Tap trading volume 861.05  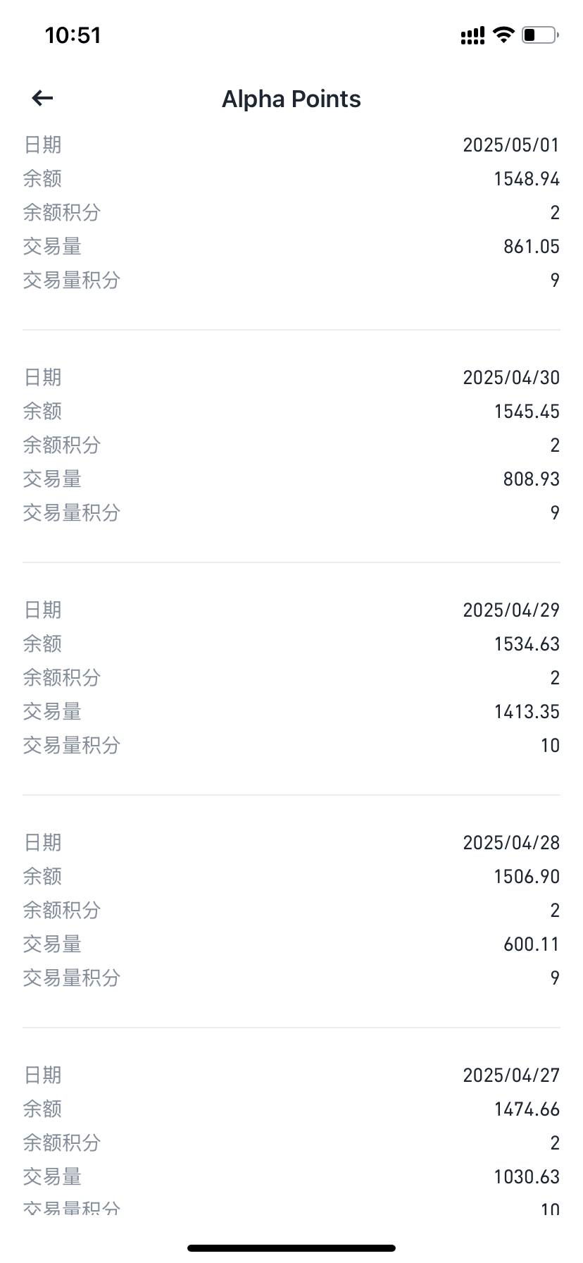tap(531, 247)
